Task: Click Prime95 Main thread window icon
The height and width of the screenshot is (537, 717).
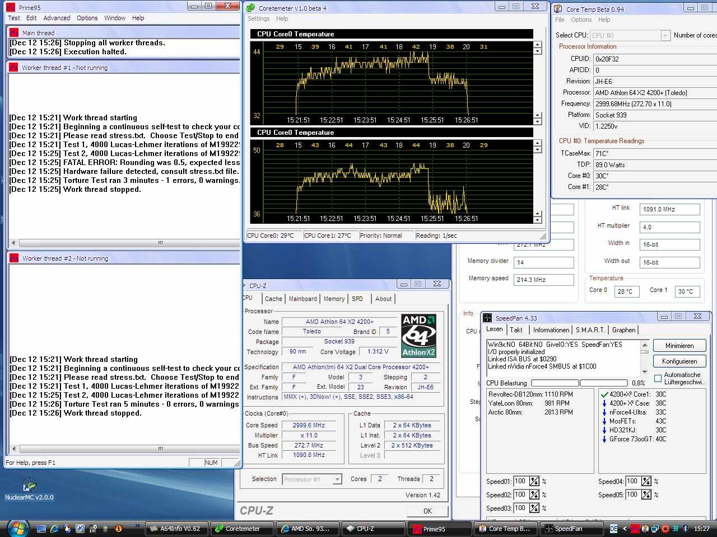Action: [13, 32]
